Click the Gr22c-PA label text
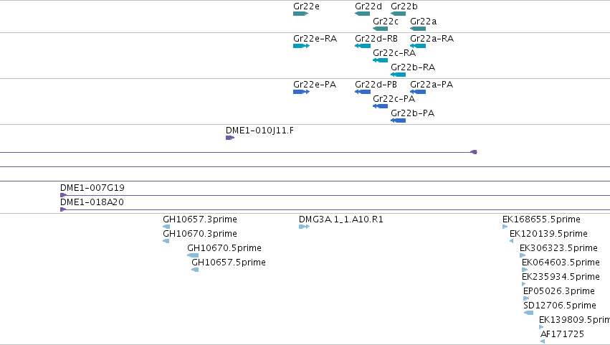Viewport: 610px width, 345px height. 394,99
